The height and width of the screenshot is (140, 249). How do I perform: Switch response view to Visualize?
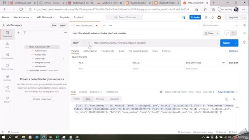pos(114,99)
